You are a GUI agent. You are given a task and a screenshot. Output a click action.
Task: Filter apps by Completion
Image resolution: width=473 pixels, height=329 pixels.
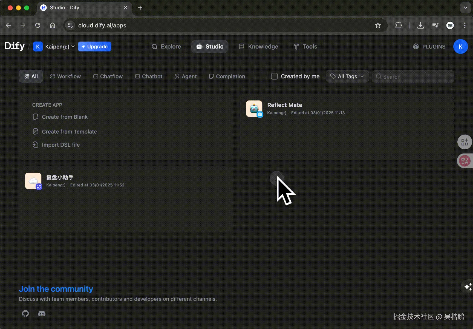pos(227,76)
